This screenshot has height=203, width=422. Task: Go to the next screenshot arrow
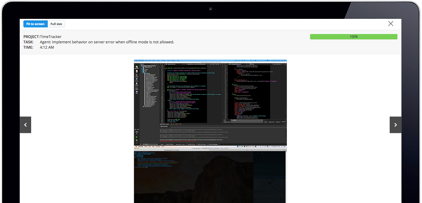click(395, 125)
